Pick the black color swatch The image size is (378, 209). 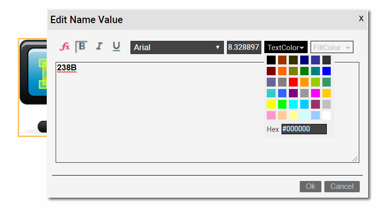pyautogui.click(x=271, y=60)
